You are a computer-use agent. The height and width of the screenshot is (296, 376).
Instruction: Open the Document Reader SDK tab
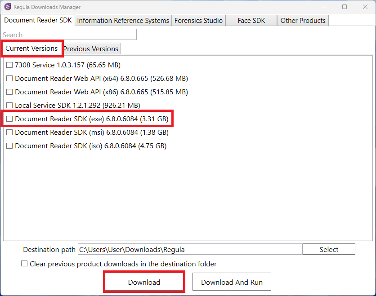tap(38, 20)
